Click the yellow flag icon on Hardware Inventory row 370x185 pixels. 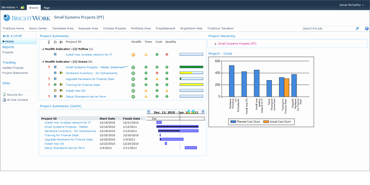click(61, 73)
